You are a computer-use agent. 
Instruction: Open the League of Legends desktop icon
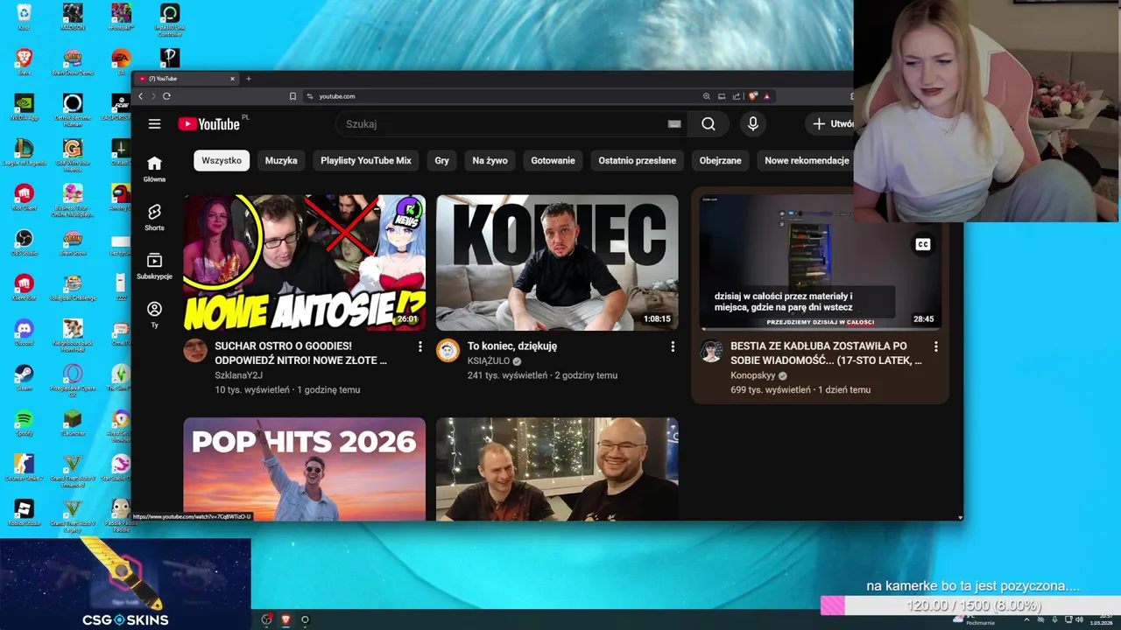tap(25, 152)
